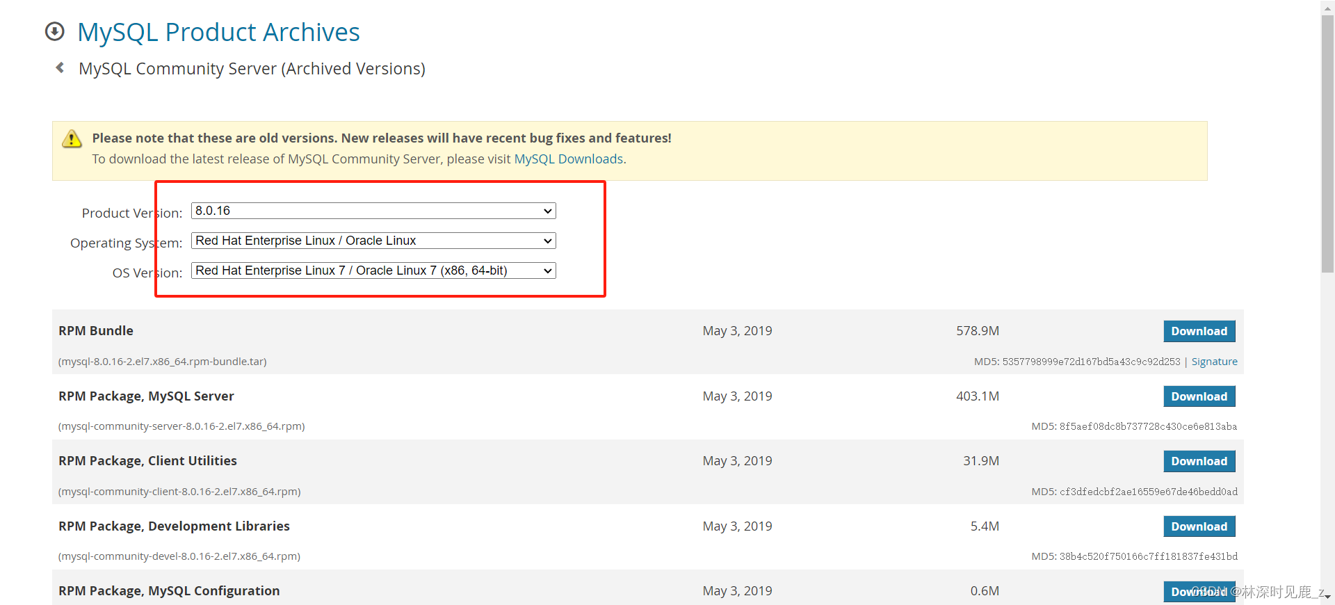Click the back arrow next to MySQL Community Server
The height and width of the screenshot is (605, 1335).
pyautogui.click(x=60, y=67)
